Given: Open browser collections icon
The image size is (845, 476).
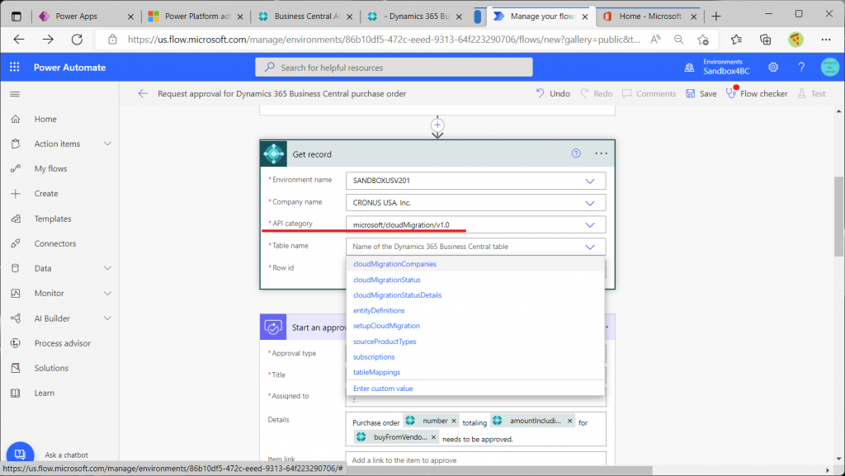Looking at the screenshot, I should point(765,40).
